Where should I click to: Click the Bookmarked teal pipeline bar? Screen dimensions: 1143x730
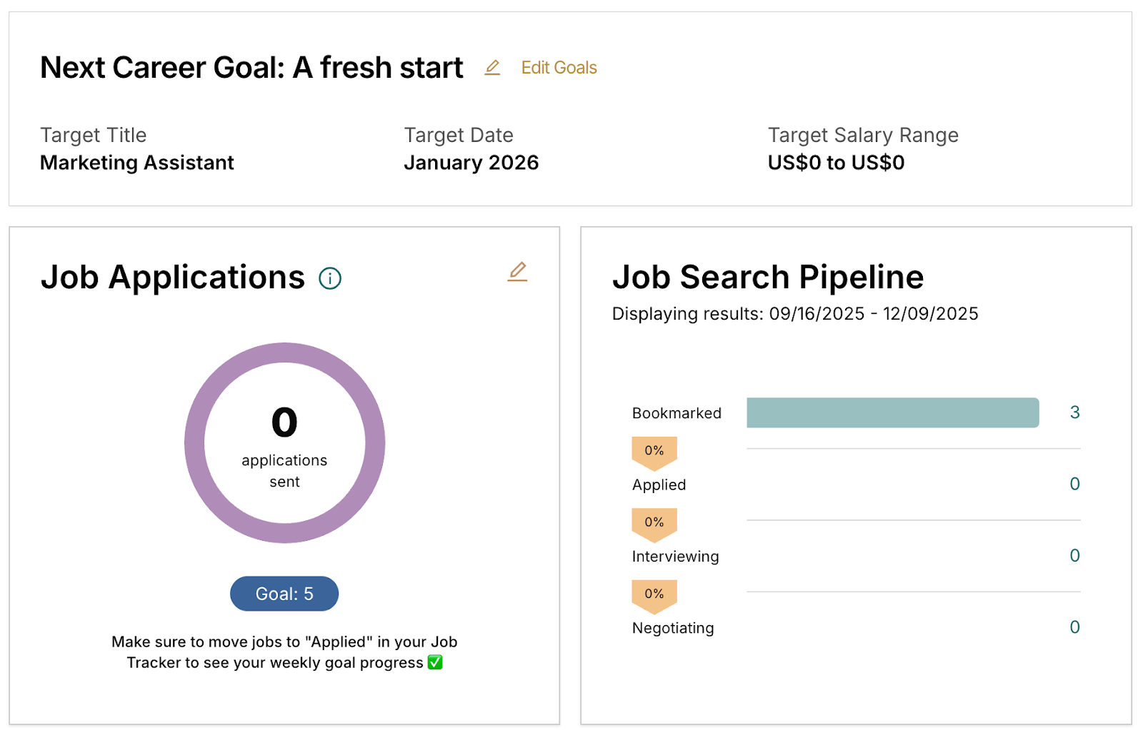pyautogui.click(x=892, y=412)
